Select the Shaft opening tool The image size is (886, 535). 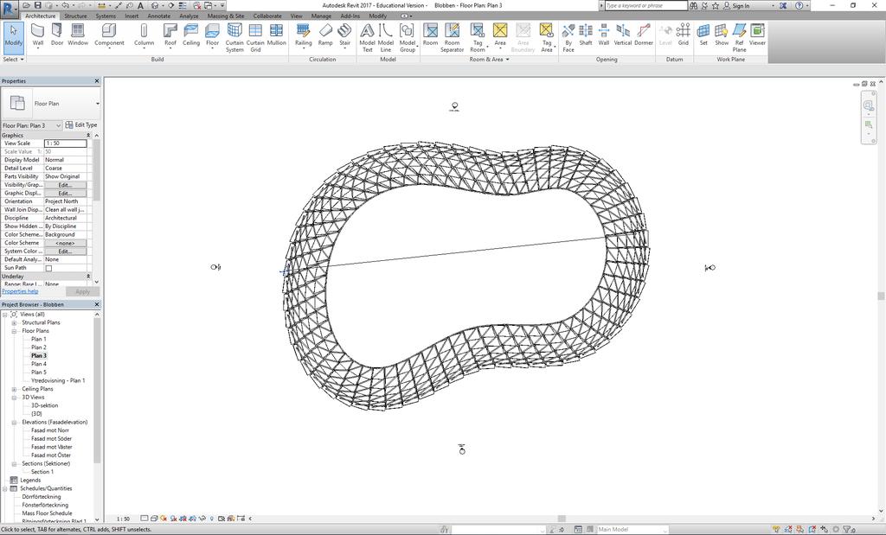pos(586,35)
